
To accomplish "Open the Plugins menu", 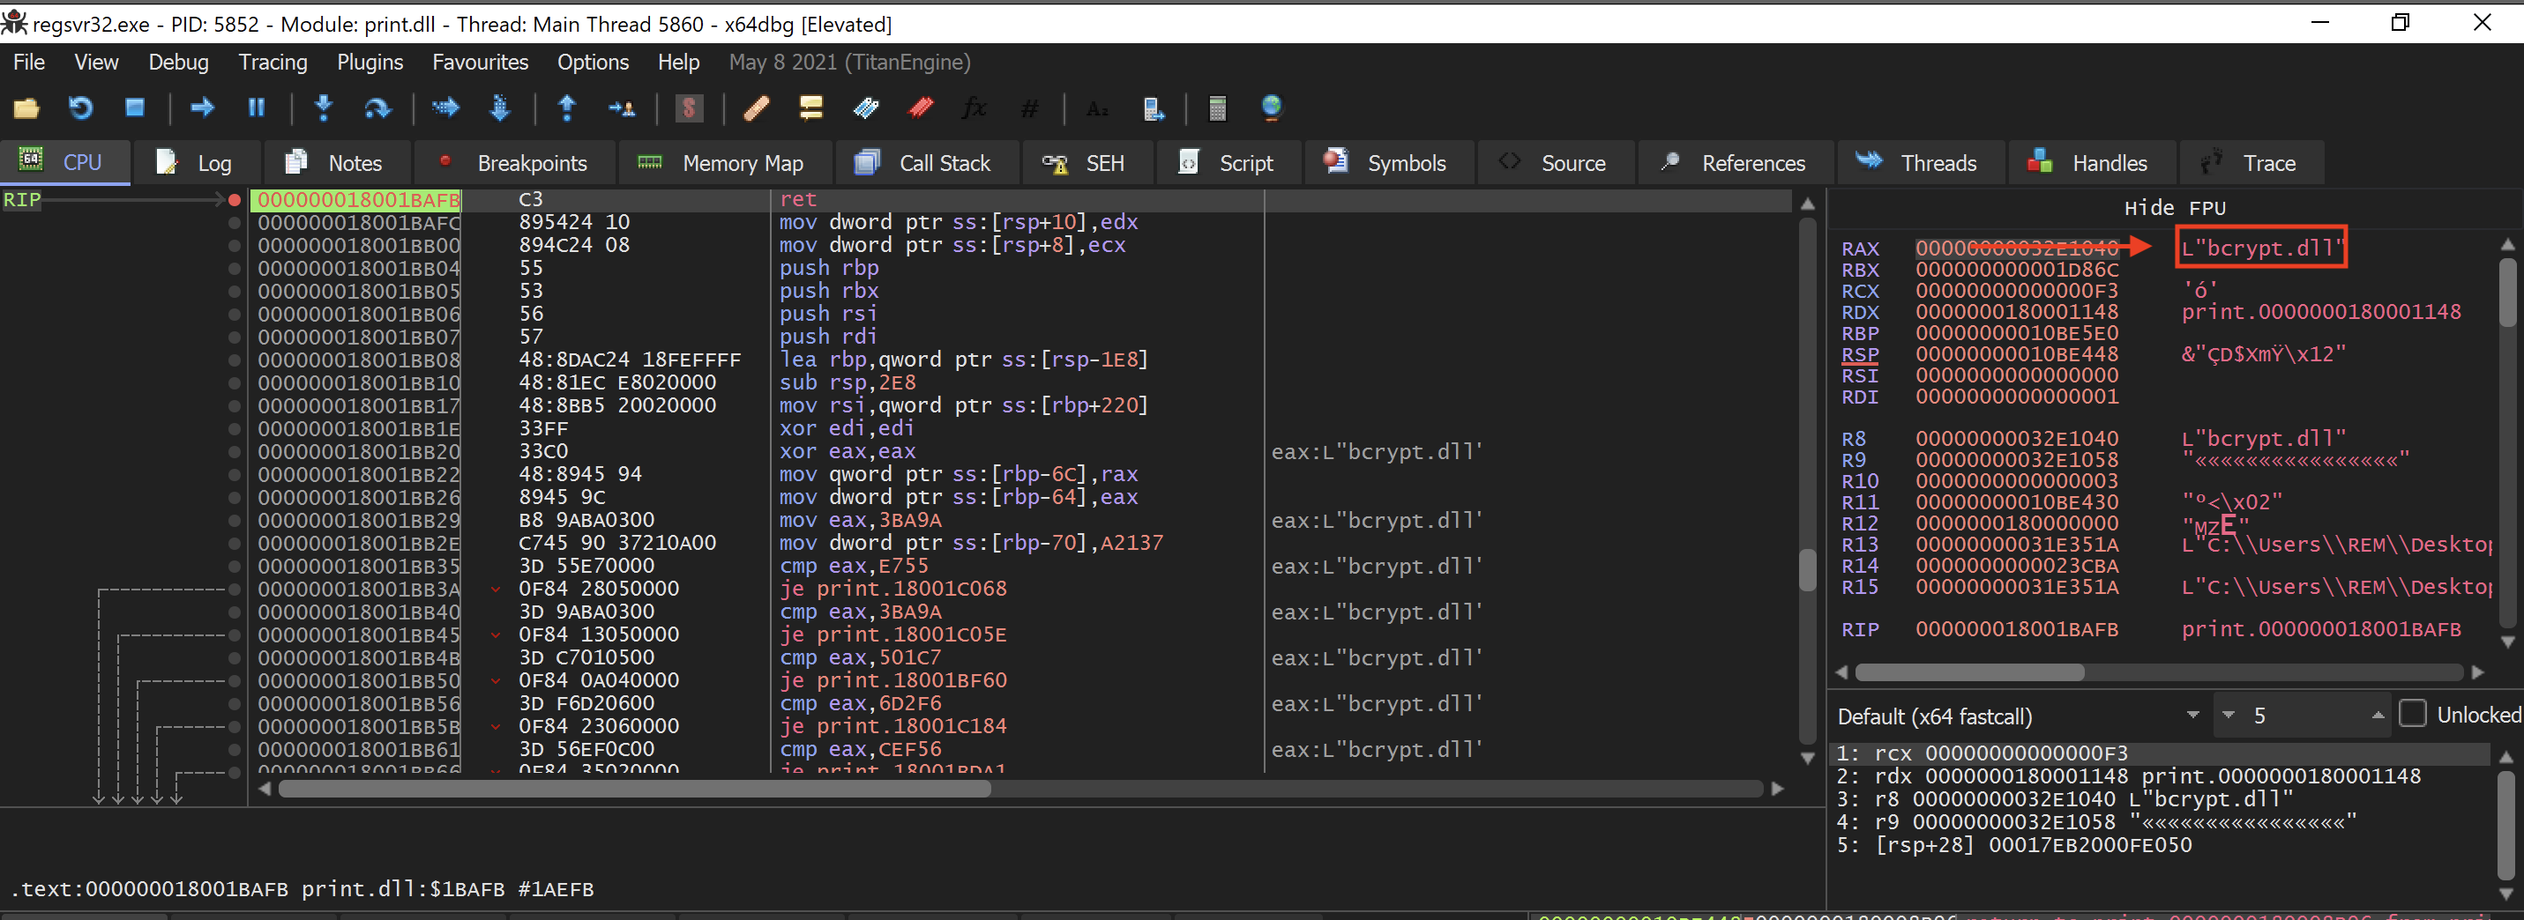I will [370, 62].
